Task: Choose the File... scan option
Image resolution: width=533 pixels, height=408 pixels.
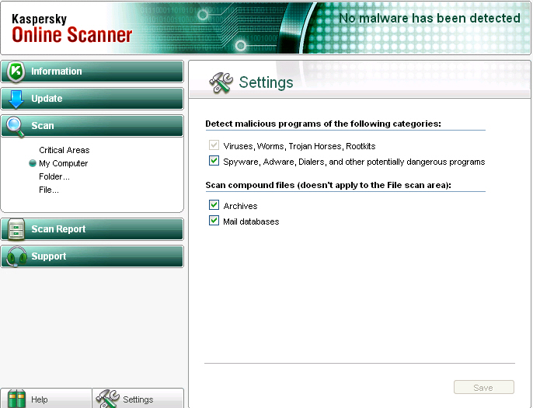Action: [x=49, y=190]
